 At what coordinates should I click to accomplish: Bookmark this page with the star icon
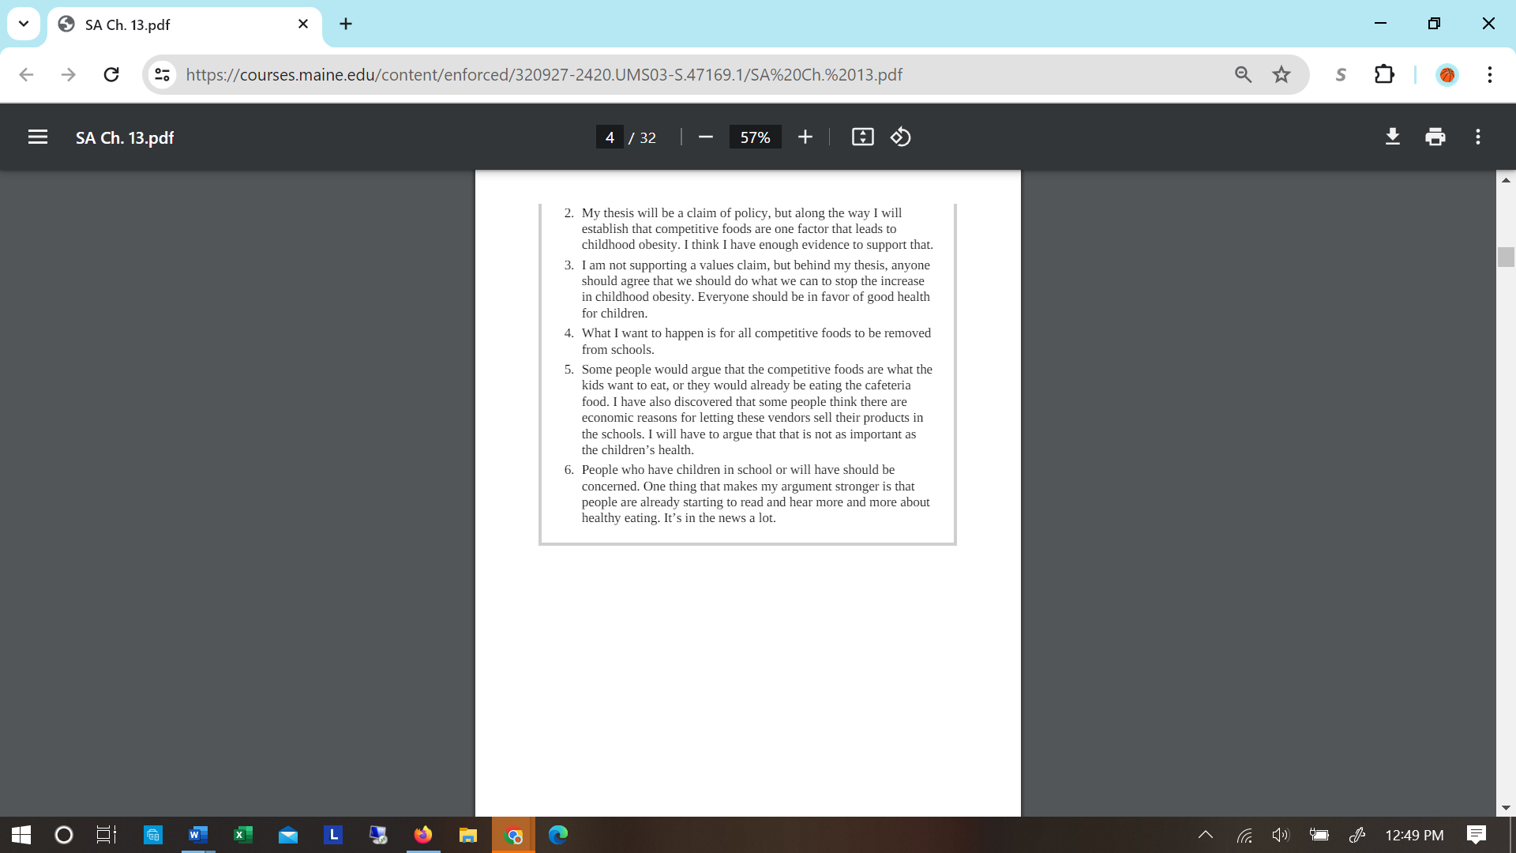pos(1281,75)
